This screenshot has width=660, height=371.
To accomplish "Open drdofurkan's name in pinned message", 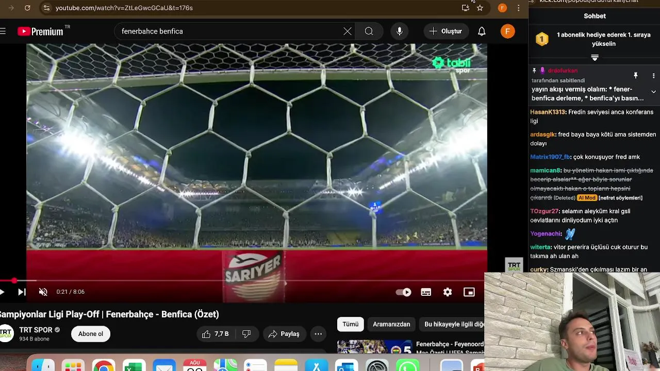I will (563, 71).
